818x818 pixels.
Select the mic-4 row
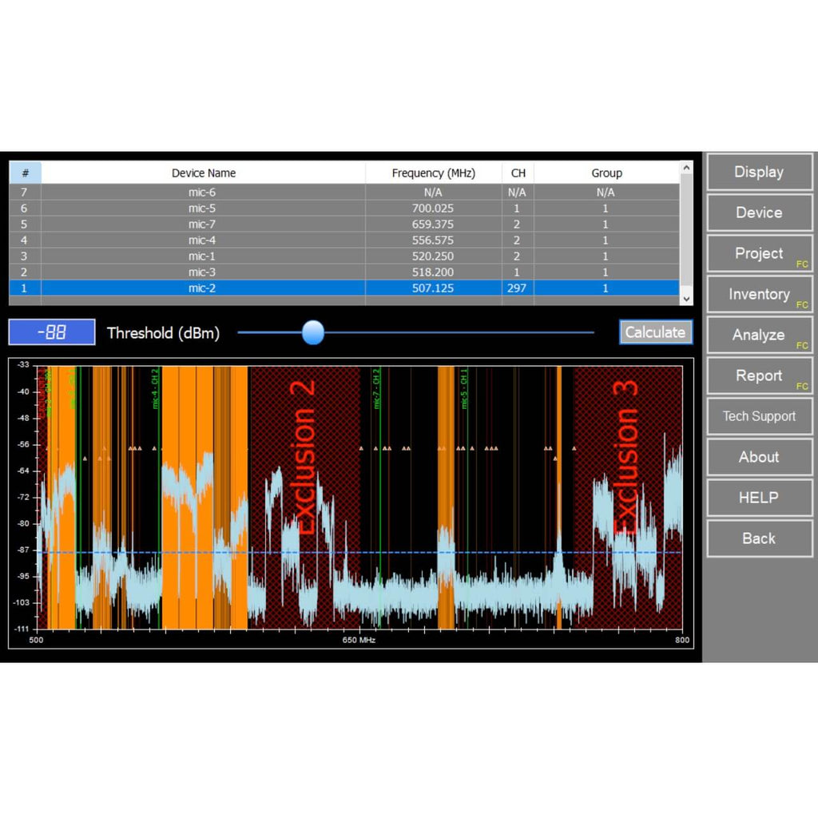pyautogui.click(x=344, y=240)
